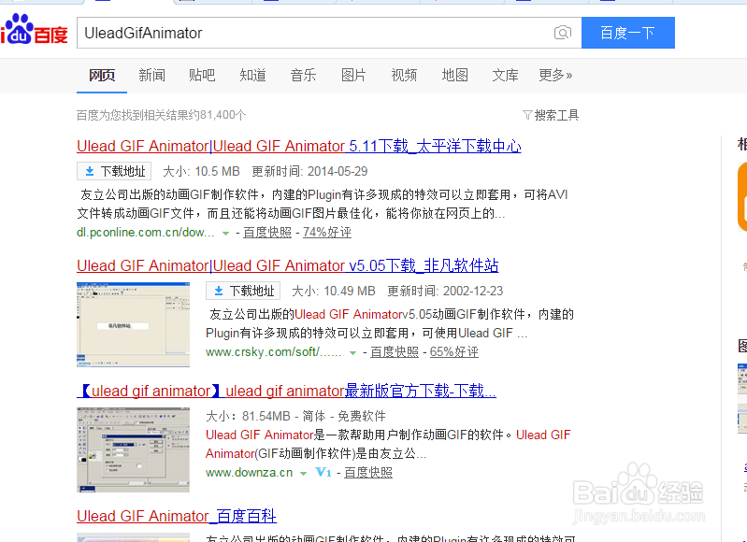Open the 非凡软件站 result title

click(x=287, y=265)
